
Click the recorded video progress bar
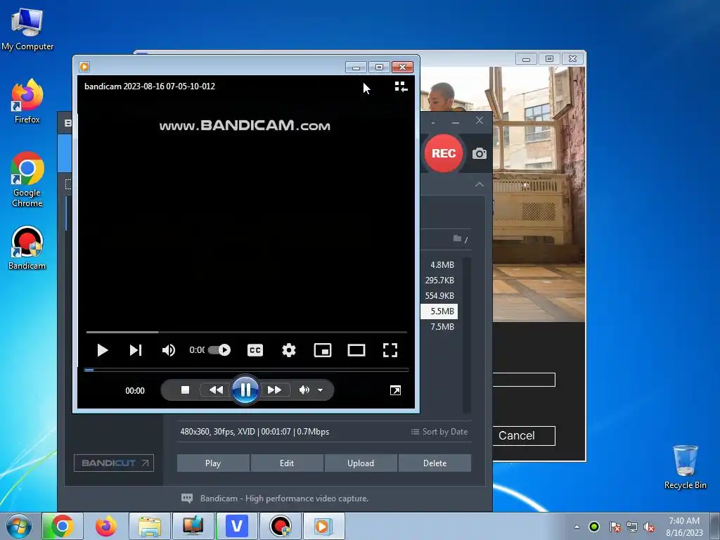click(x=247, y=332)
